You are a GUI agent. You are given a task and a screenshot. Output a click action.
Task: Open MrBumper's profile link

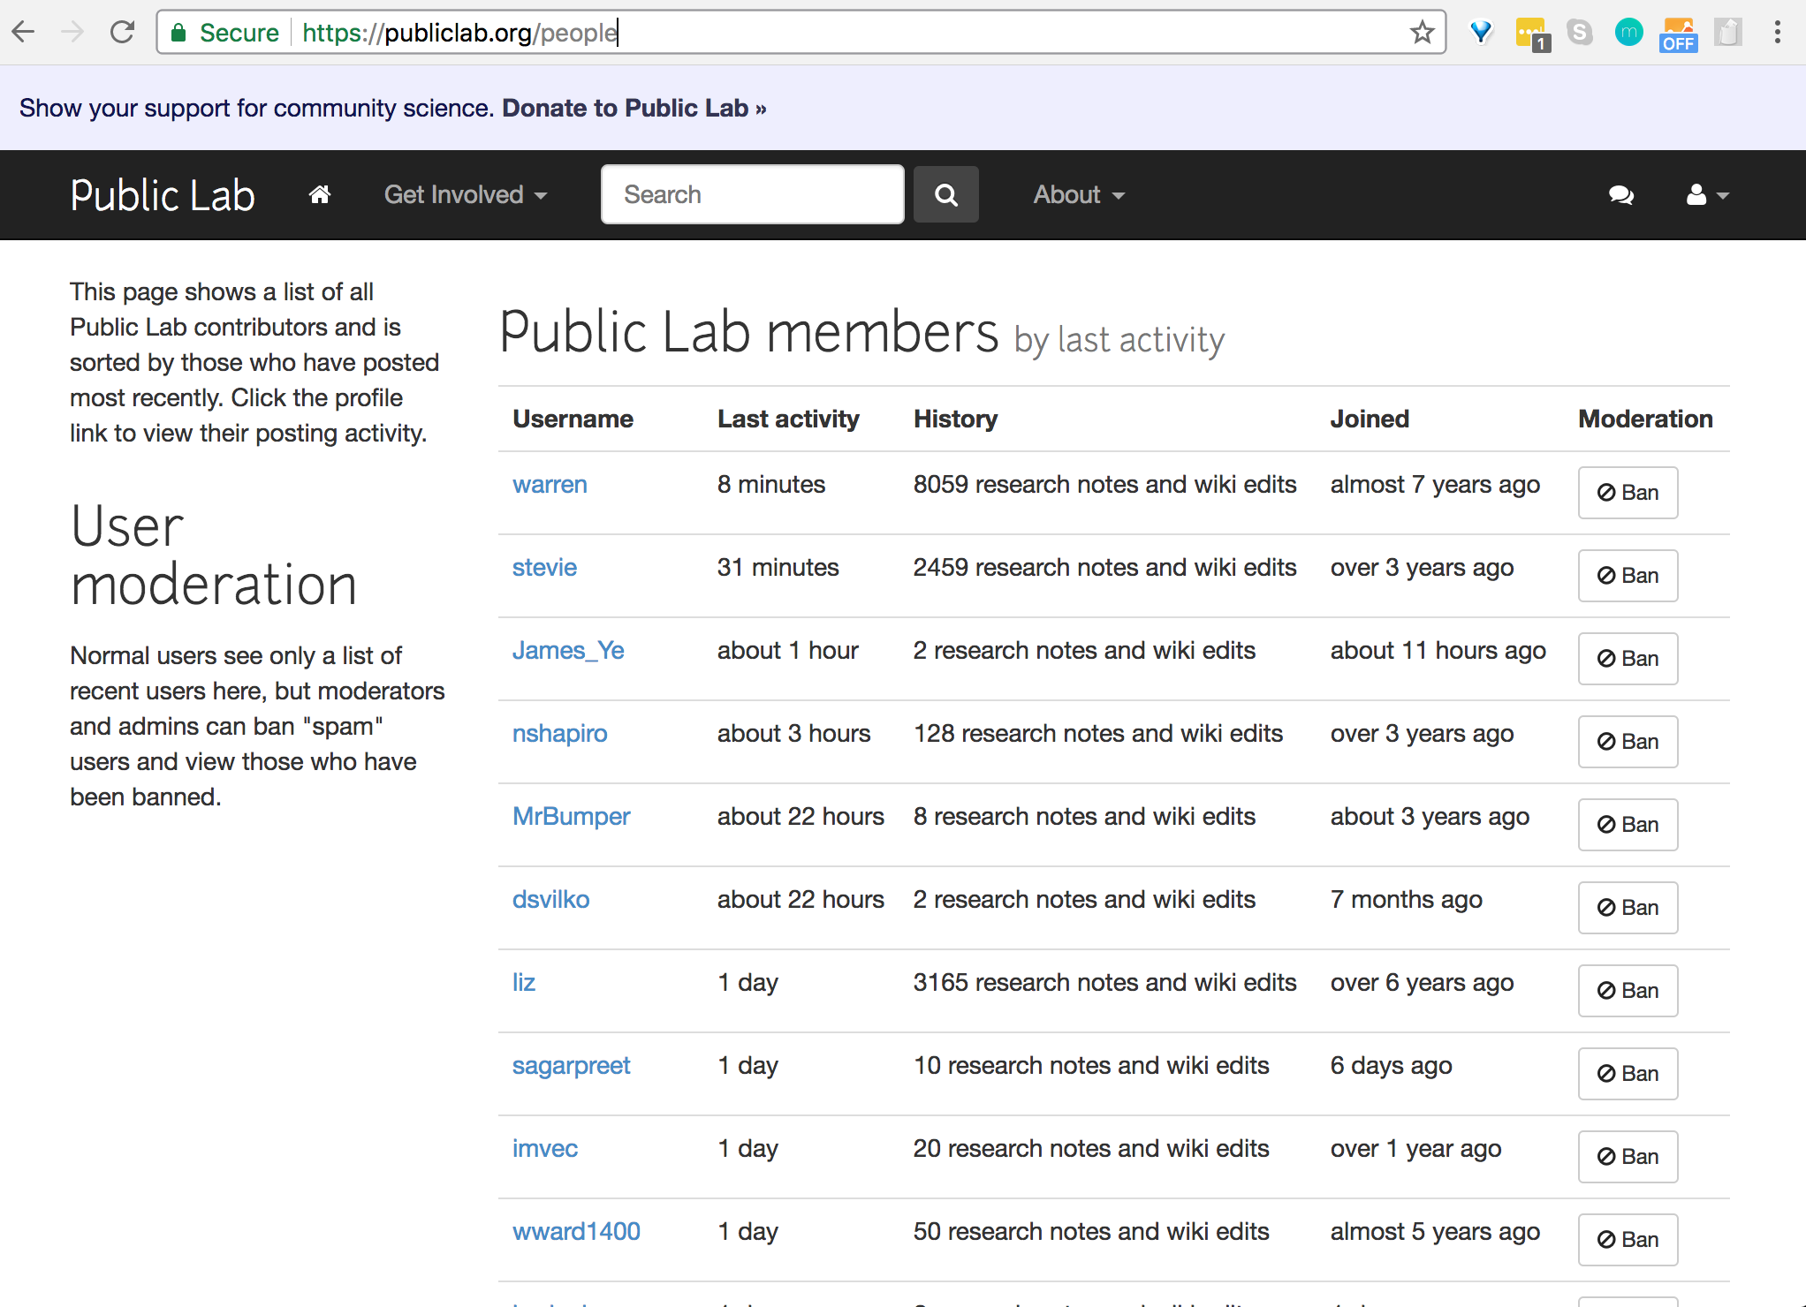(571, 816)
